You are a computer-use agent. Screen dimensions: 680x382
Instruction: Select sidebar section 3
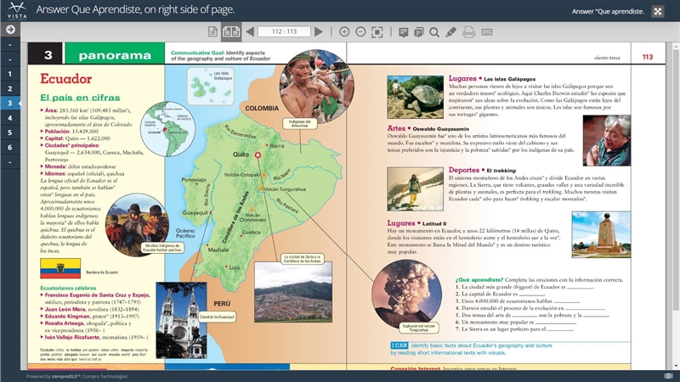coord(10,103)
